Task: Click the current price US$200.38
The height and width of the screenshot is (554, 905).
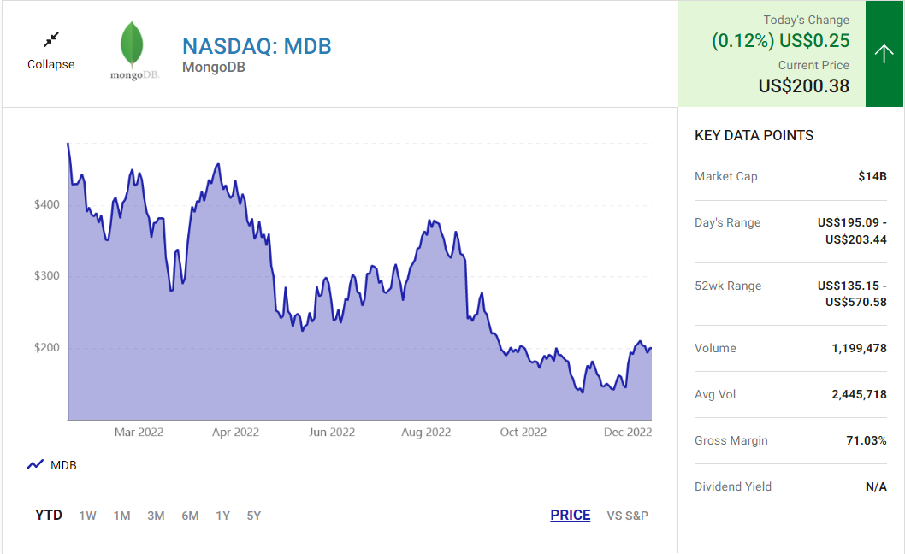Action: tap(803, 85)
